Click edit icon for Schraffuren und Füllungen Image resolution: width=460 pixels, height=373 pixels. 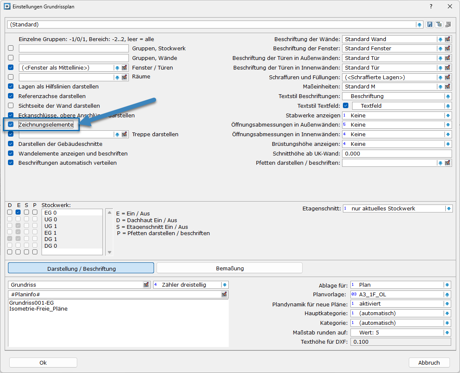click(x=448, y=78)
